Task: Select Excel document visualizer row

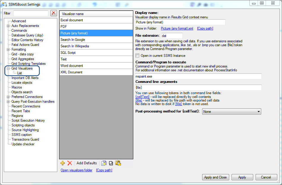Action: click(x=96, y=20)
